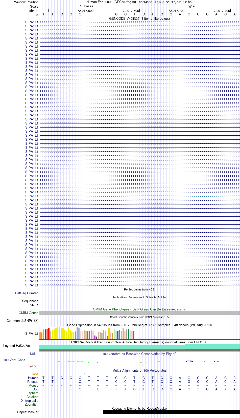This screenshot has height=418, width=240.
Task: Select the Human alignment row label
Action: point(33,378)
